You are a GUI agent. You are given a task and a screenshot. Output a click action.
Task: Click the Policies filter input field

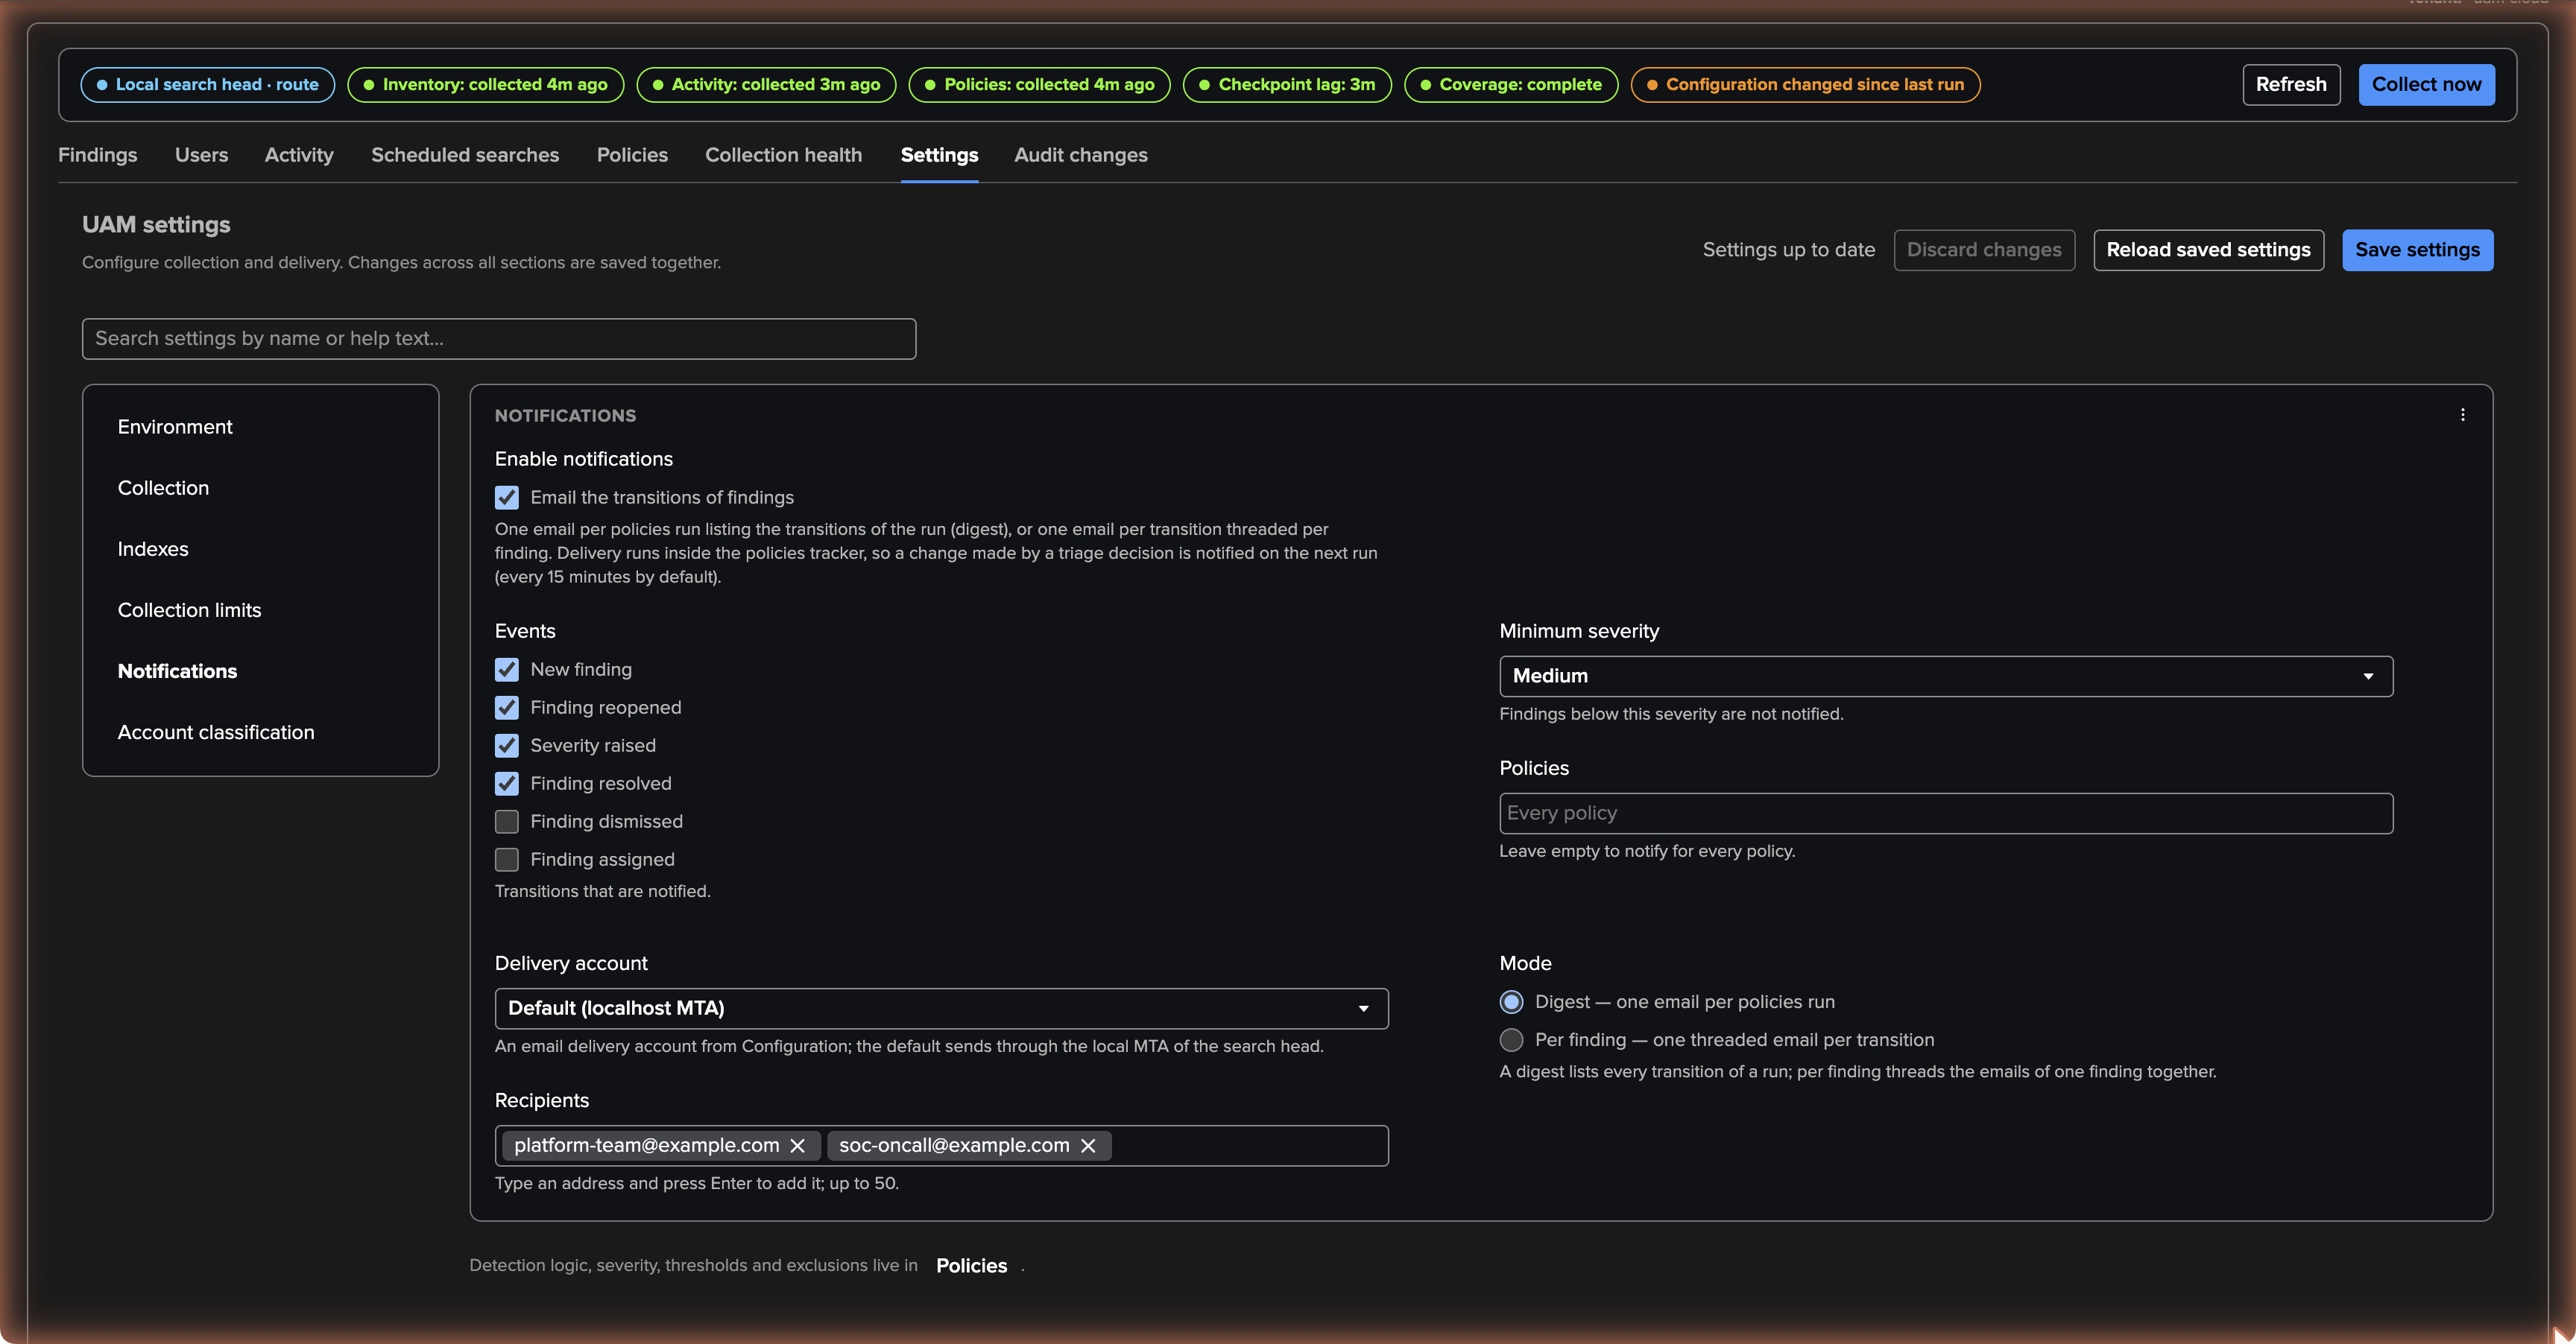coord(1945,814)
